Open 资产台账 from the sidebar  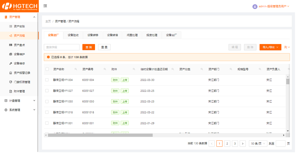[19, 26]
